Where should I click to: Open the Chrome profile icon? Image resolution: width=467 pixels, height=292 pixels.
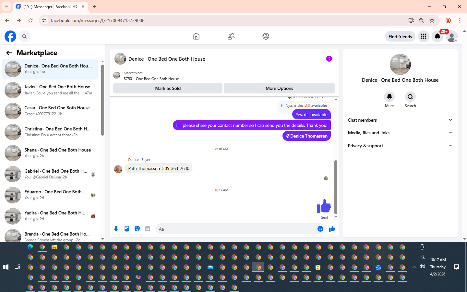448,20
